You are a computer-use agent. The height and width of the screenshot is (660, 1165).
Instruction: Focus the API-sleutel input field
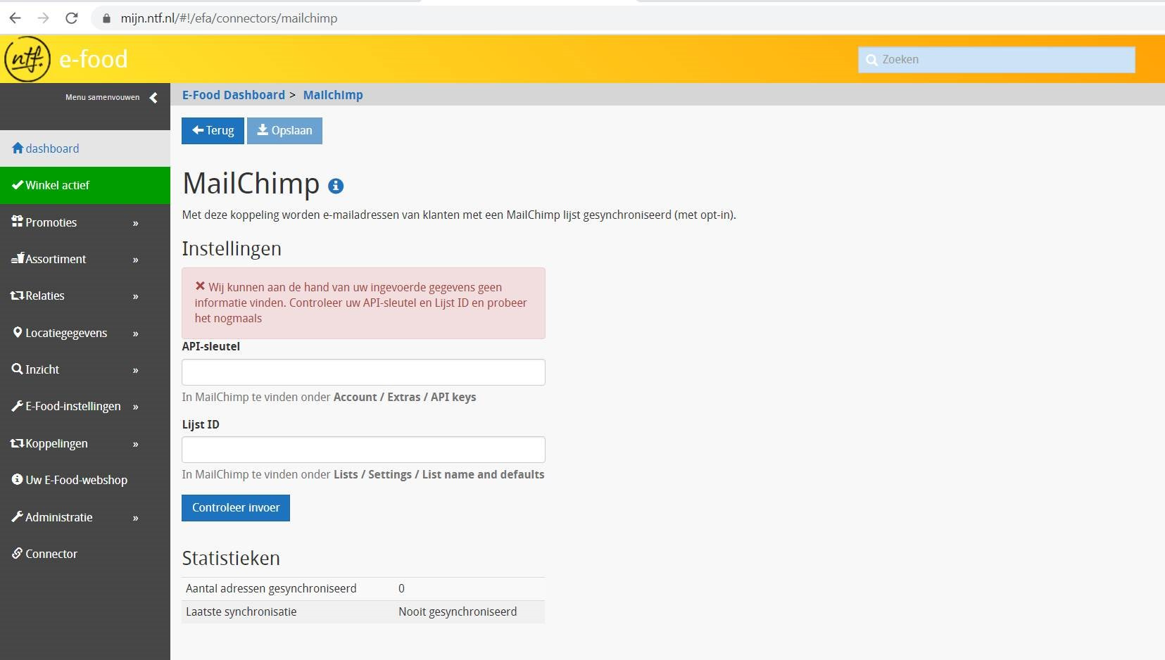pyautogui.click(x=363, y=372)
